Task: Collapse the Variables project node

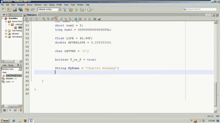Action: 3,18
